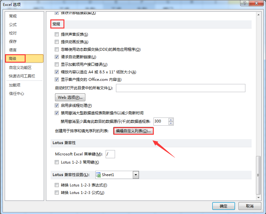Click Sheet1 worksheet icon in combo box
The width and height of the screenshot is (266, 214).
tap(98, 175)
